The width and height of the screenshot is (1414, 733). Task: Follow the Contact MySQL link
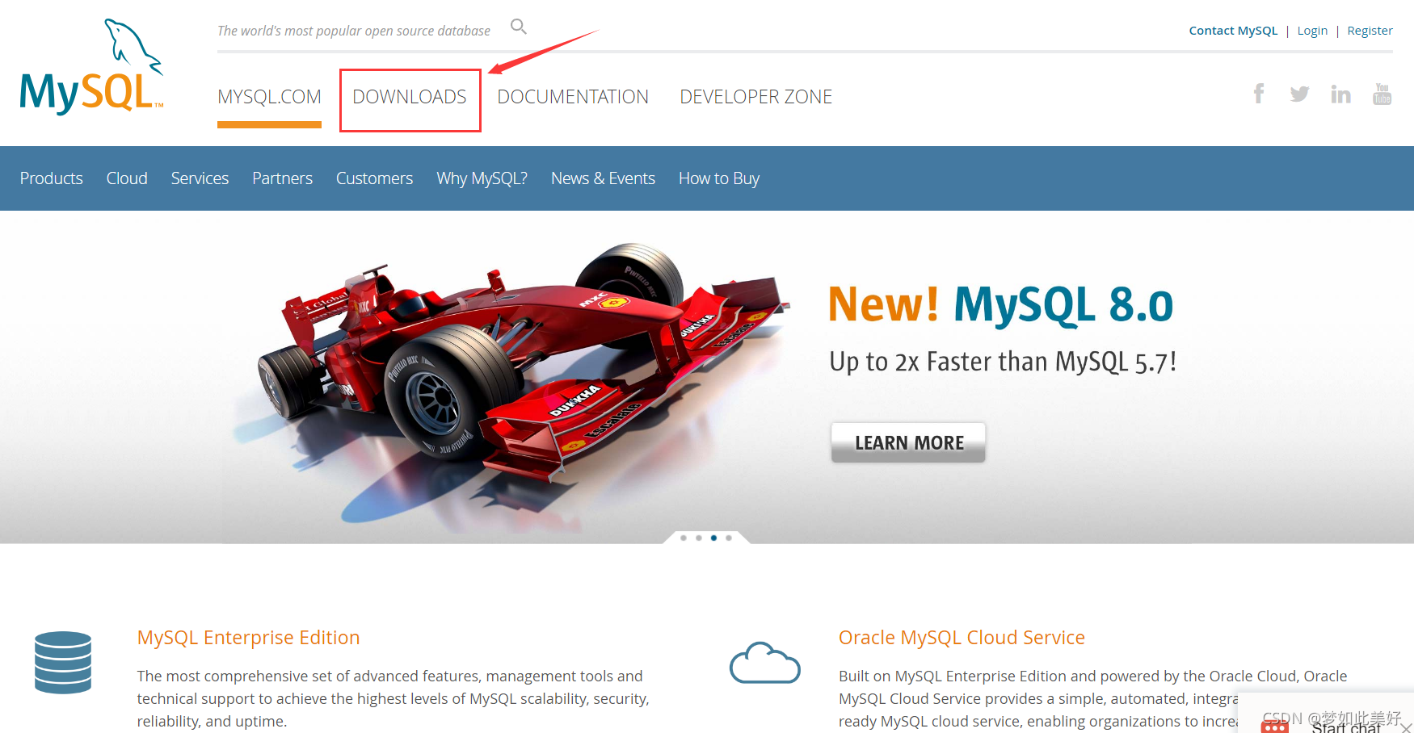[1233, 31]
